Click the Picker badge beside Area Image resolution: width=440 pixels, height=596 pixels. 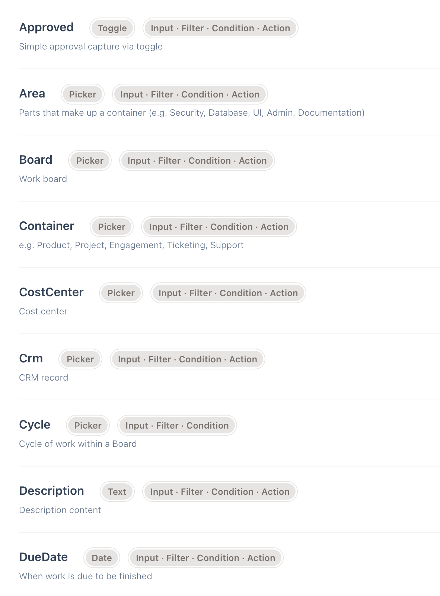(x=83, y=94)
